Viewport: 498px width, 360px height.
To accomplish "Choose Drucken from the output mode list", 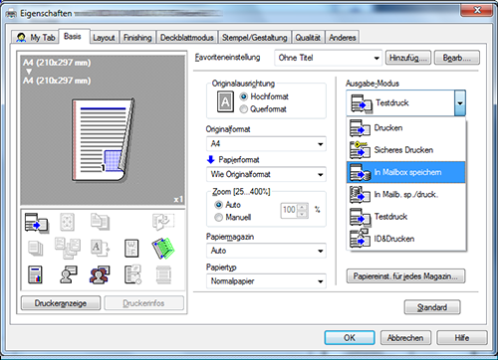I will click(x=406, y=128).
